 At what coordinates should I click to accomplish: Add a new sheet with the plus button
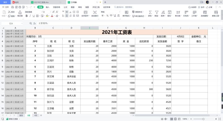pyautogui.click(x=41, y=115)
